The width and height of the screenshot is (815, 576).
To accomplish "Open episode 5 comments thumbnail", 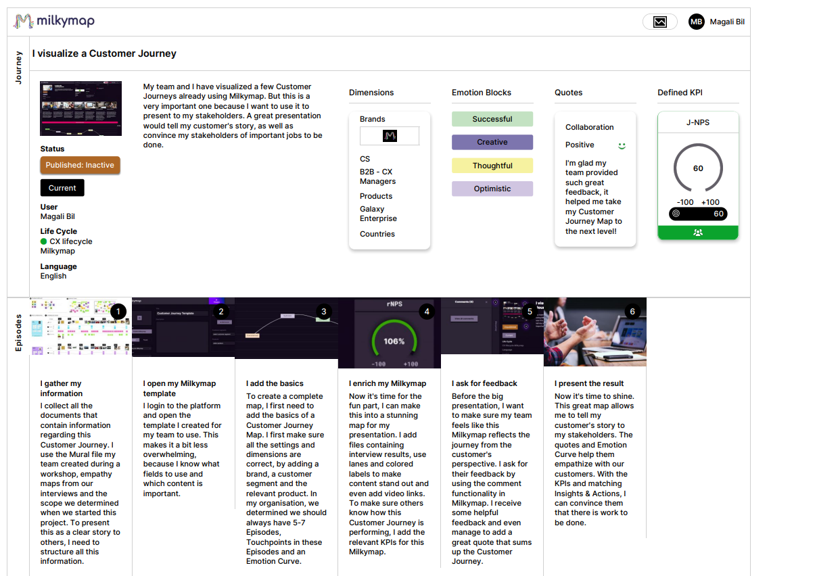I will [492, 326].
